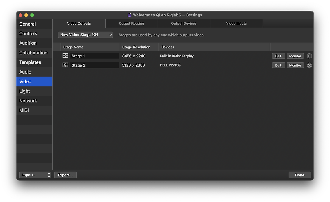Open the Light settings section
Viewport: 330px width, 202px height.
point(24,91)
